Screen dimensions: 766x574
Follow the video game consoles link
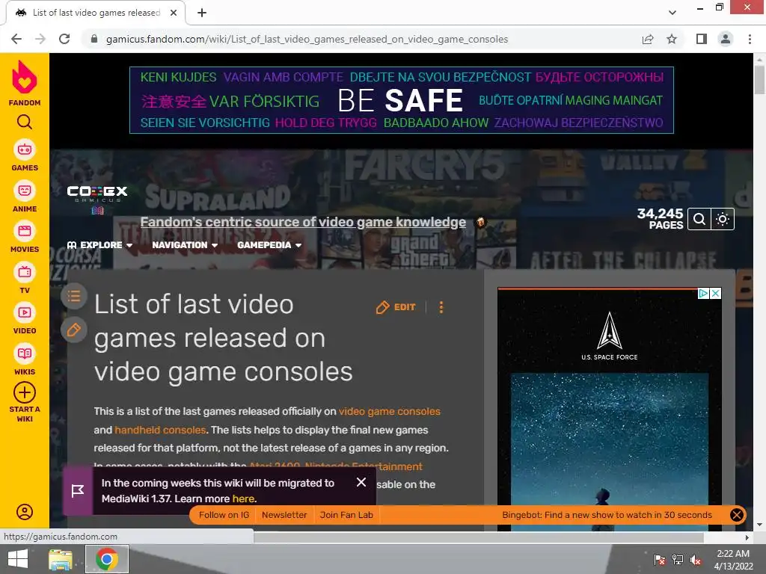[389, 412]
